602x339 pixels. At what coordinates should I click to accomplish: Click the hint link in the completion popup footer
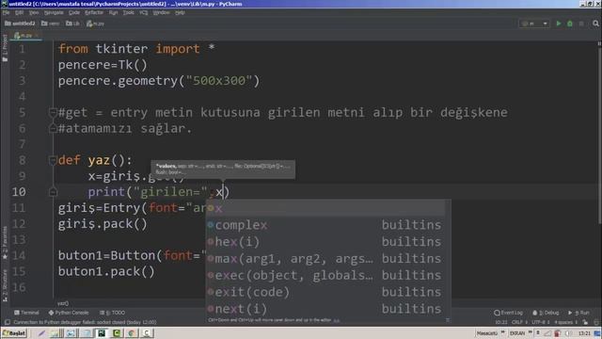coord(337,320)
